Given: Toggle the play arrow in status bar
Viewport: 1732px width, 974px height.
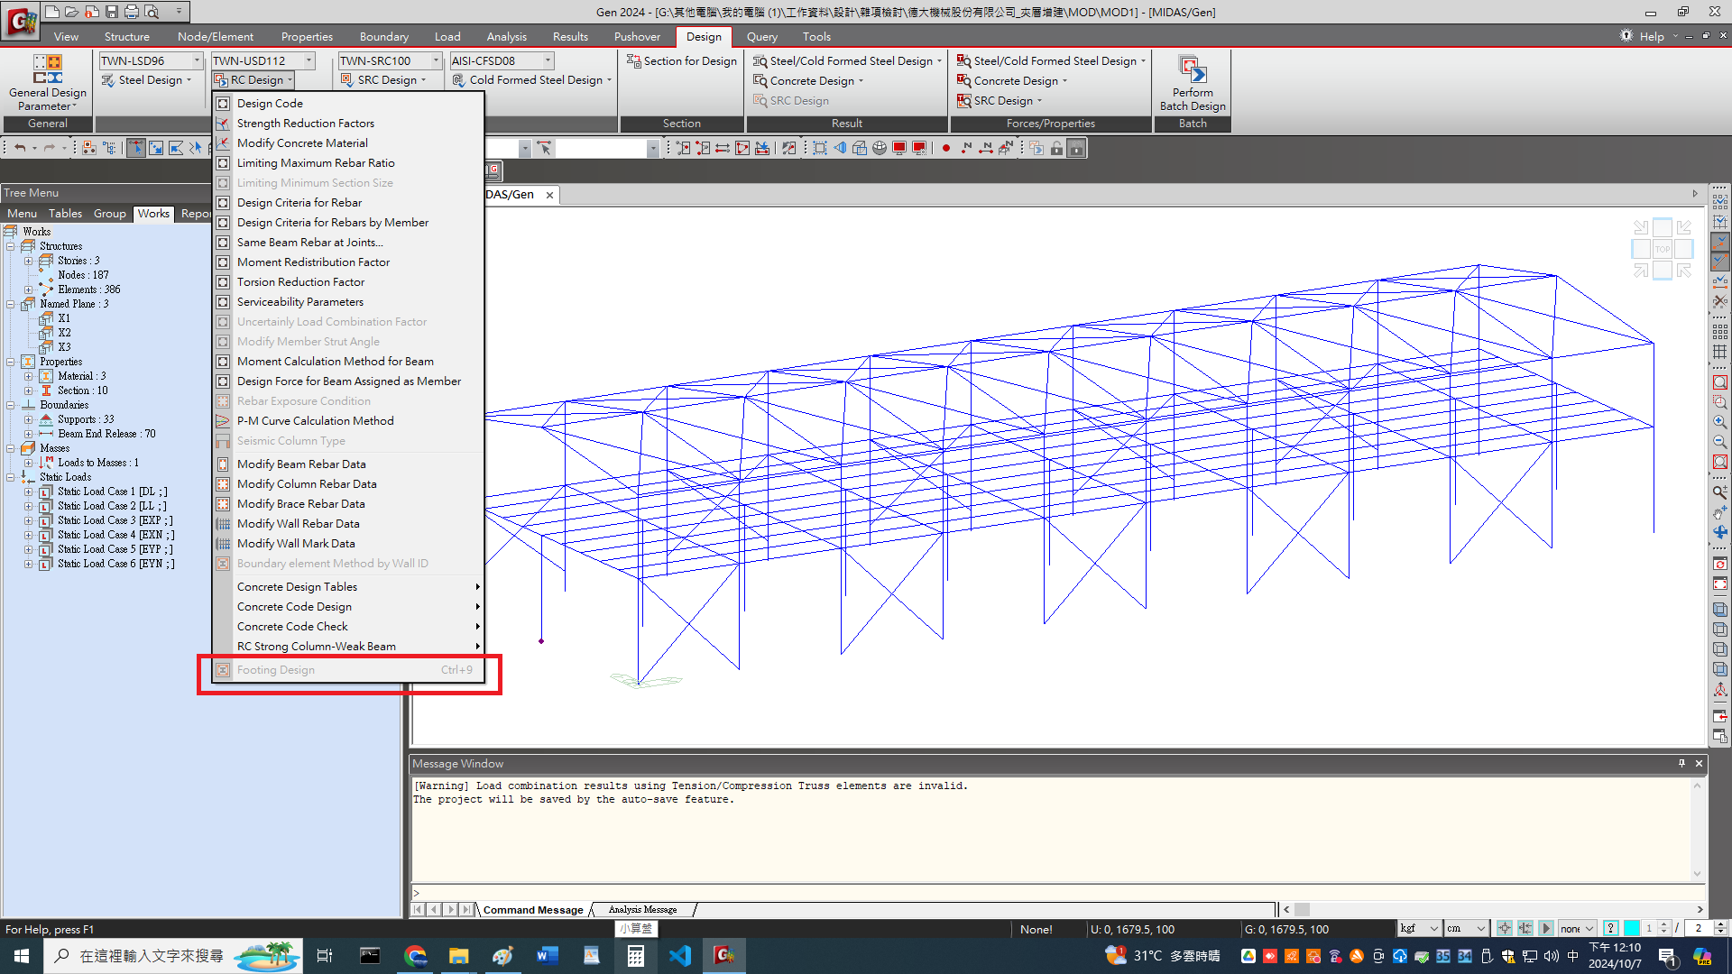Looking at the screenshot, I should coord(1546,928).
